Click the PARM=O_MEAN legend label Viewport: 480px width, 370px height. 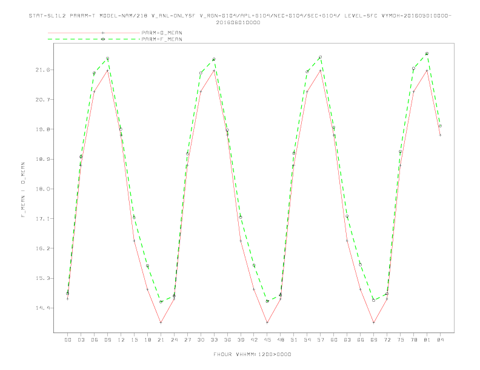tap(162, 33)
